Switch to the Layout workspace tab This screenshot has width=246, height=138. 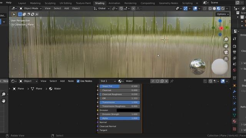point(22,3)
